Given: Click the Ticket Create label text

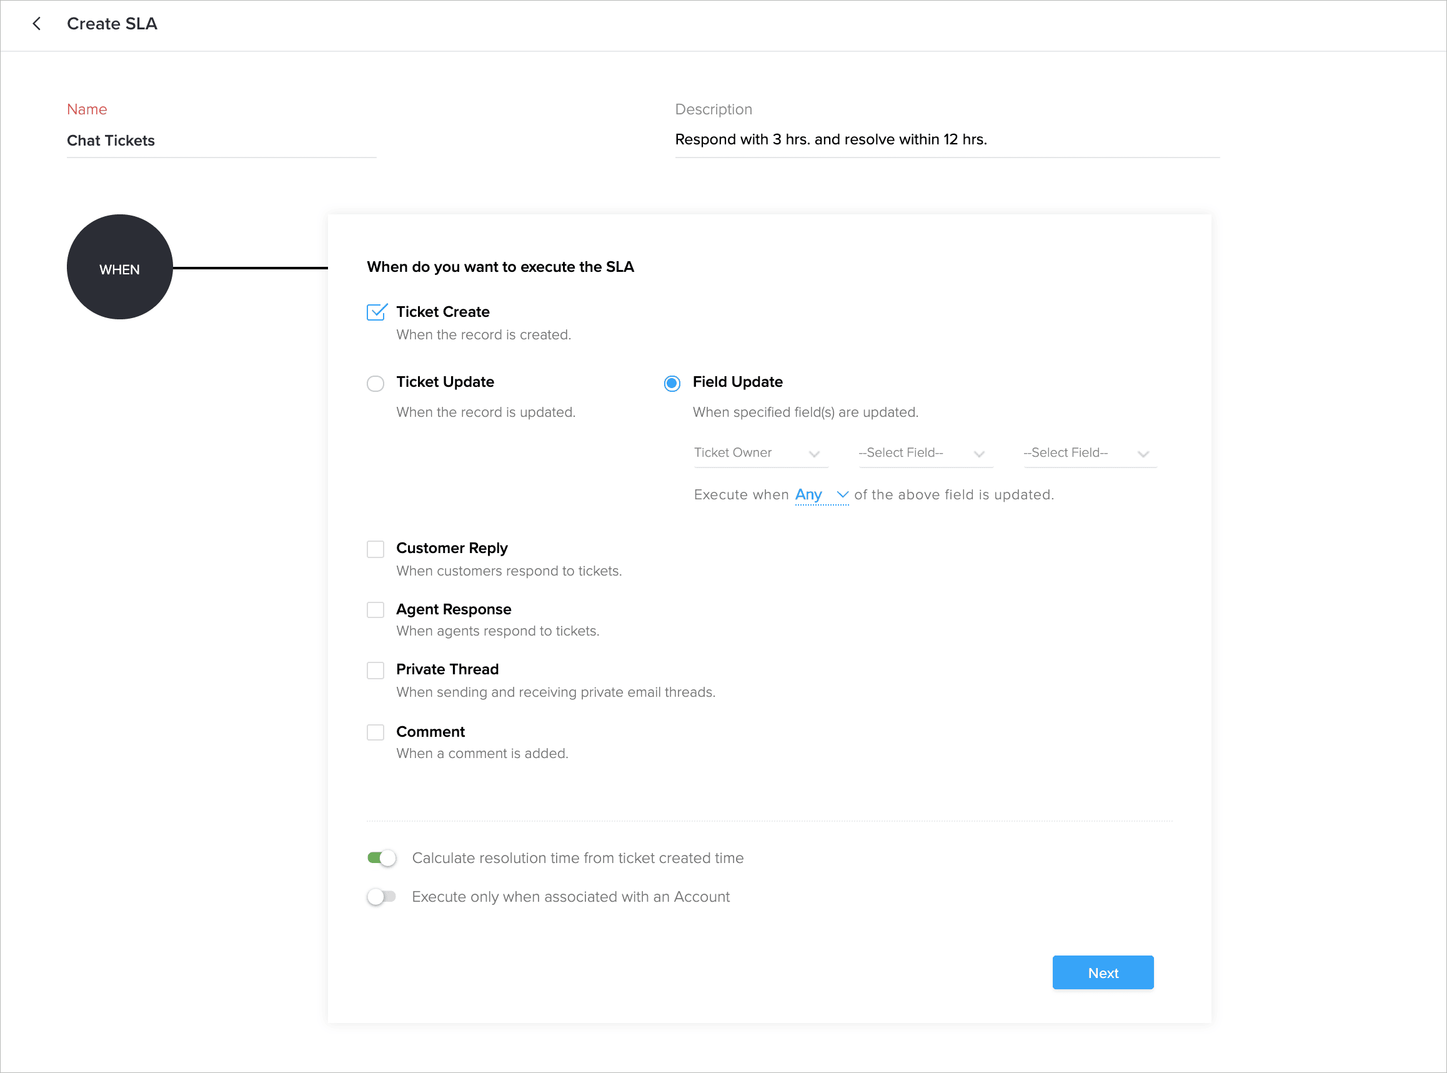Looking at the screenshot, I should [x=443, y=312].
